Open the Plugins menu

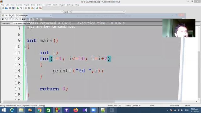[62, 5]
